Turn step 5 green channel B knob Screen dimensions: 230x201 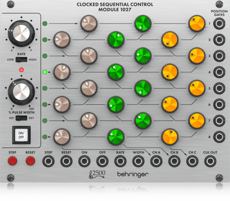point(143,88)
